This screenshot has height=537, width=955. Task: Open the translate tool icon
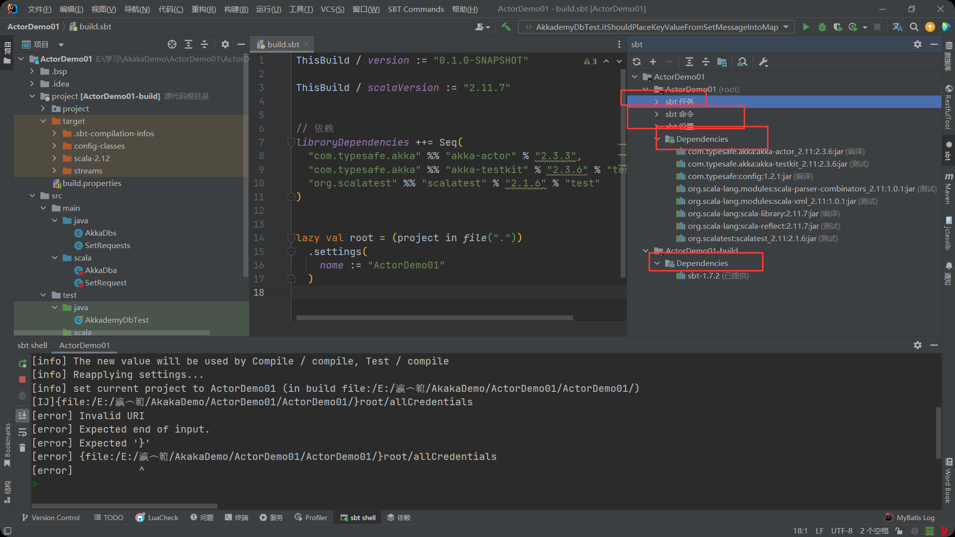[x=897, y=27]
